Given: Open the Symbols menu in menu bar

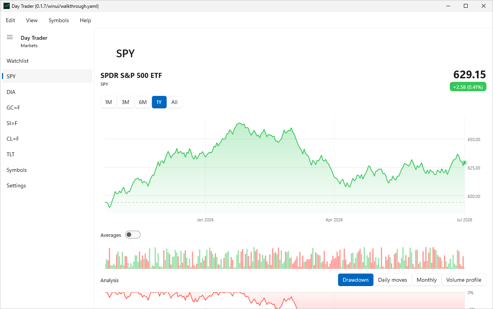Looking at the screenshot, I should pos(59,20).
